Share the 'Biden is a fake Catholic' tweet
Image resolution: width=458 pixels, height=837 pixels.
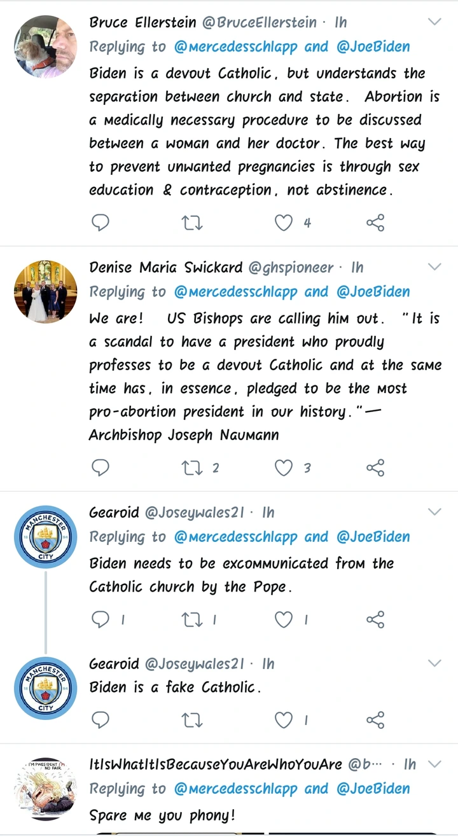coord(375,720)
